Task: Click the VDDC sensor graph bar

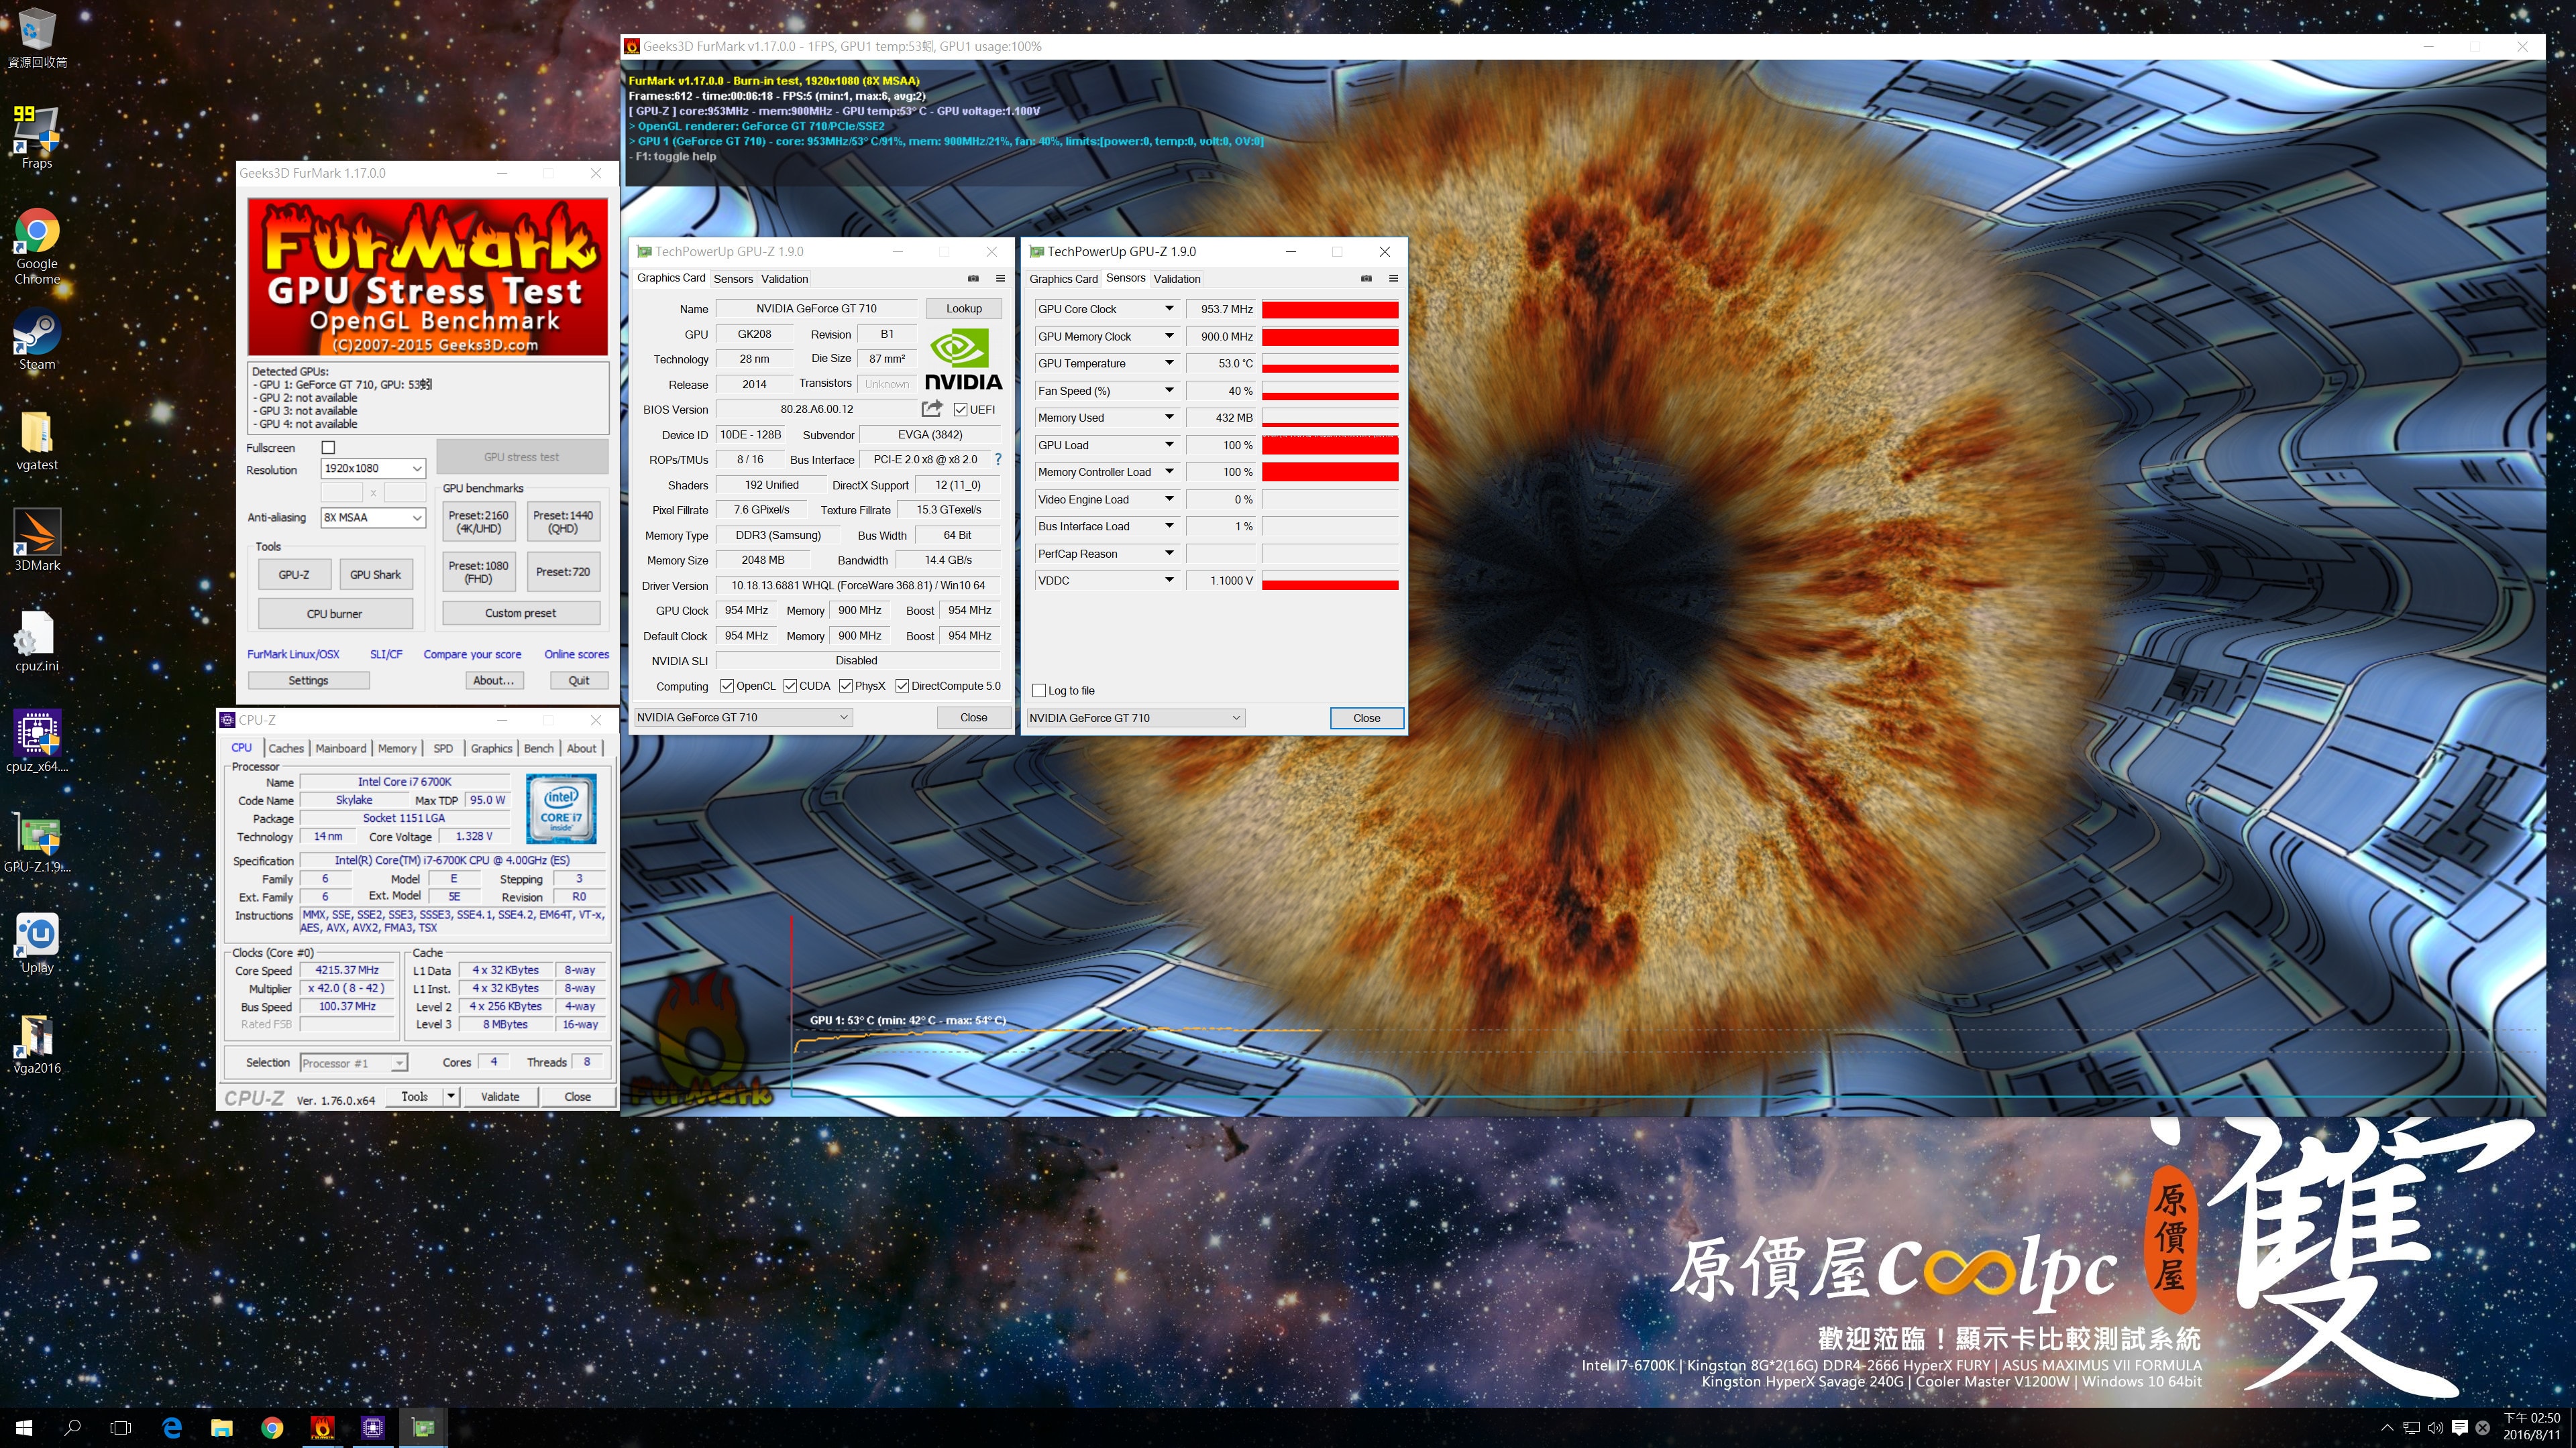Action: coord(1330,581)
